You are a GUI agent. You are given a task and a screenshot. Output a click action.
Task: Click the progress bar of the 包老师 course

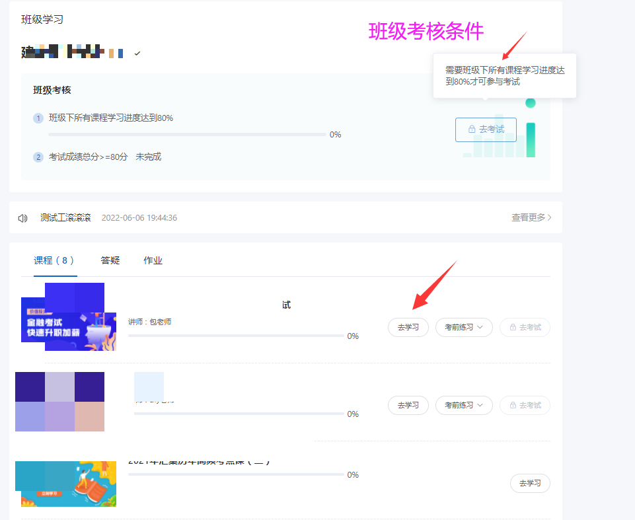(x=236, y=336)
